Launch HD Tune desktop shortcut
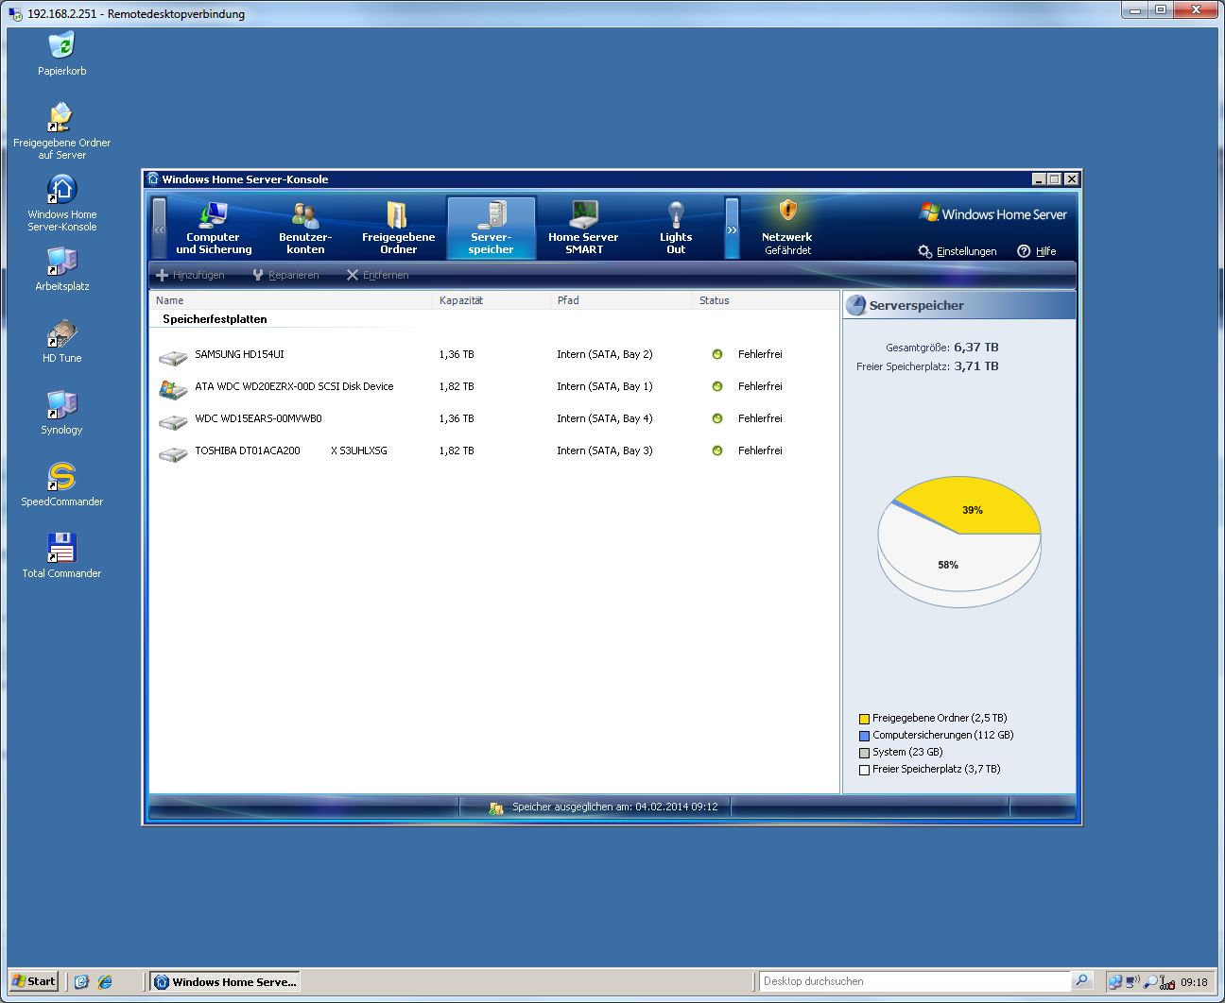Screen dimensions: 1225x1003 coord(61,341)
